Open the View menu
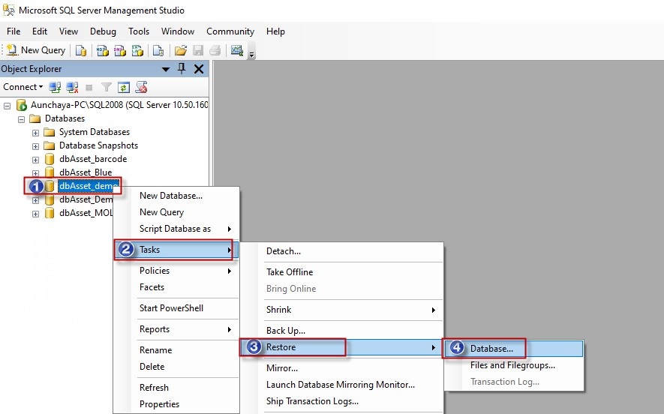Viewport: 664px width, 414px height. 68,31
